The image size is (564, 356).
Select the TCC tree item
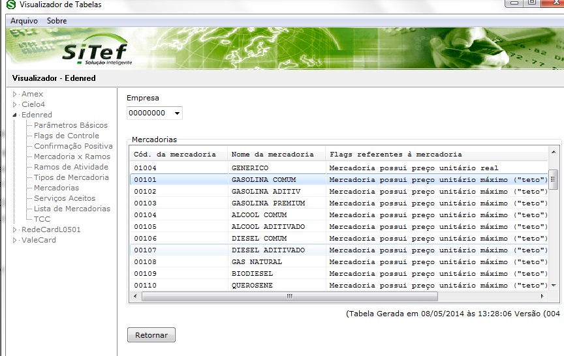click(42, 219)
